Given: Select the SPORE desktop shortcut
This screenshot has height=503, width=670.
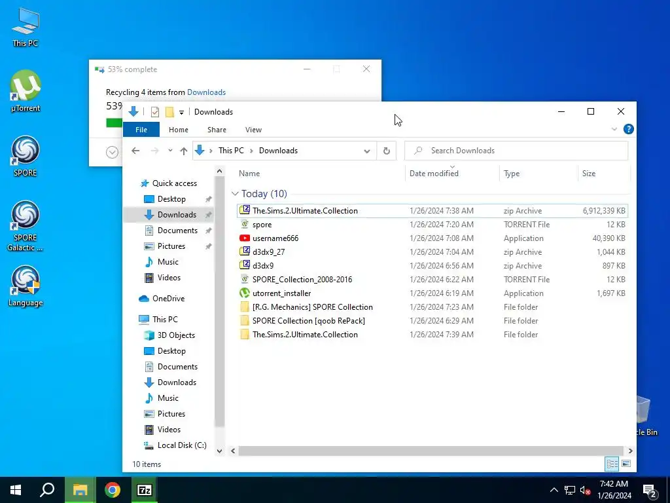Looking at the screenshot, I should coord(26,156).
